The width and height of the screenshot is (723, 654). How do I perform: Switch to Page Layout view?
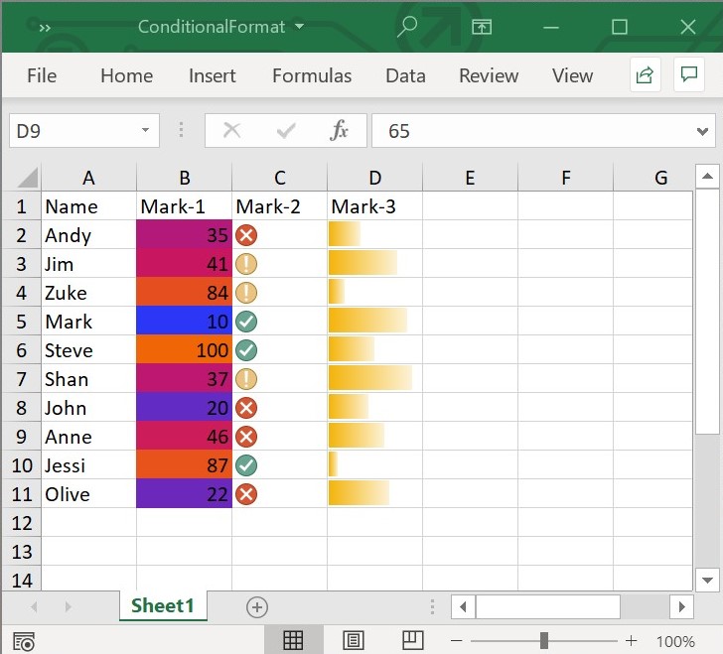[x=353, y=640]
